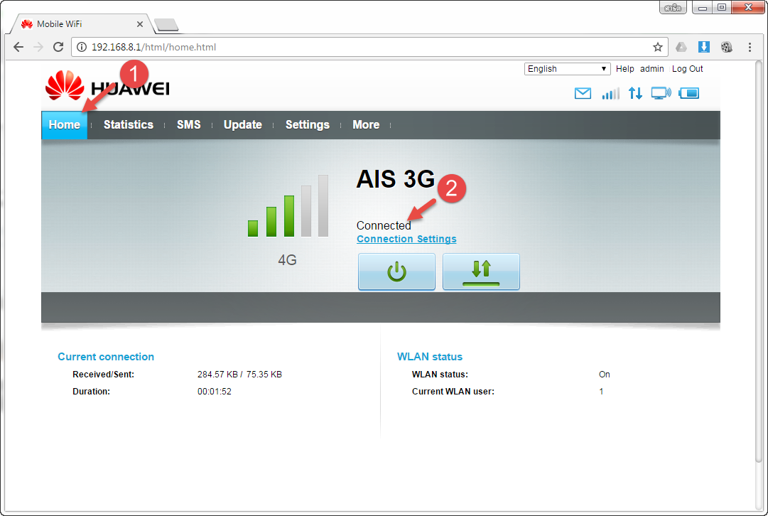Open the Settings menu tab
768x516 pixels.
tap(307, 124)
